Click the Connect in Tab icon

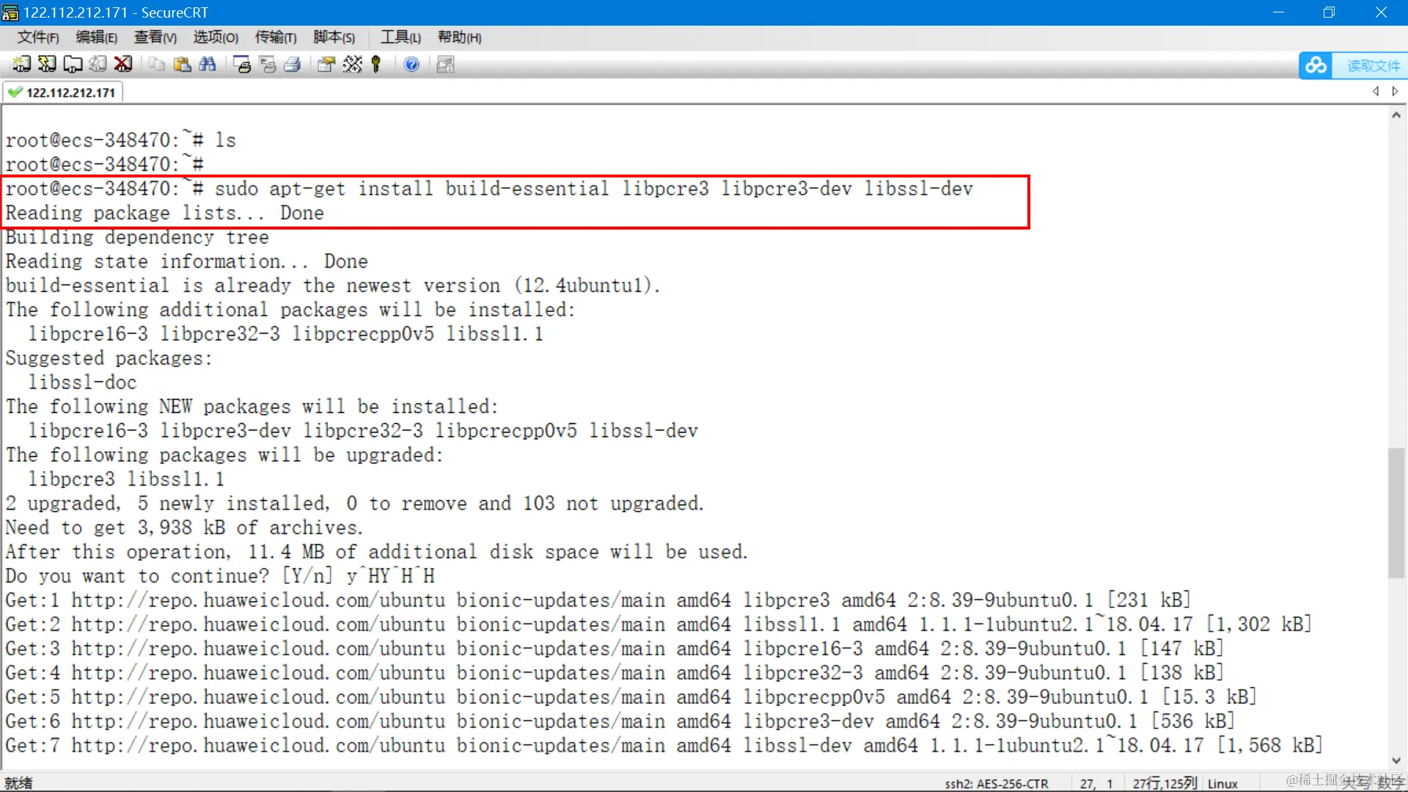[73, 65]
